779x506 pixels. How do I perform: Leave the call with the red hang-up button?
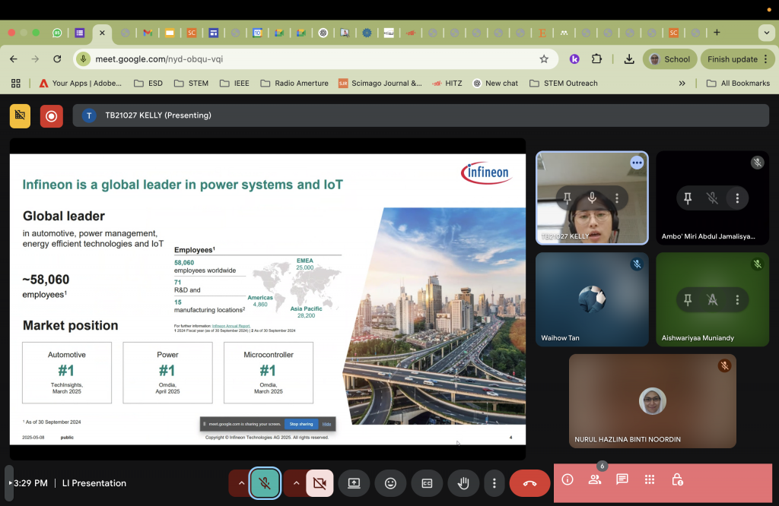529,482
